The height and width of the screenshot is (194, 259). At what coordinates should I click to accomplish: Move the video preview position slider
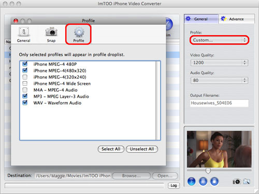click(208, 171)
